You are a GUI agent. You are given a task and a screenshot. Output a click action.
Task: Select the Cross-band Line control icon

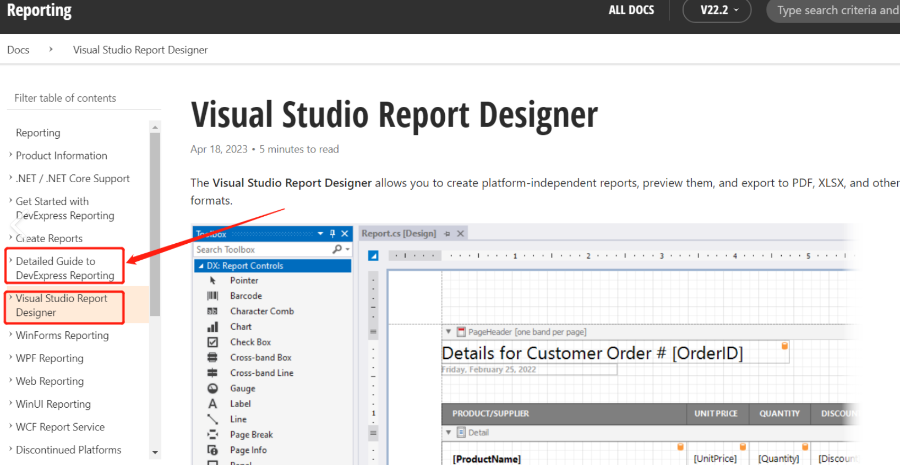coord(212,373)
